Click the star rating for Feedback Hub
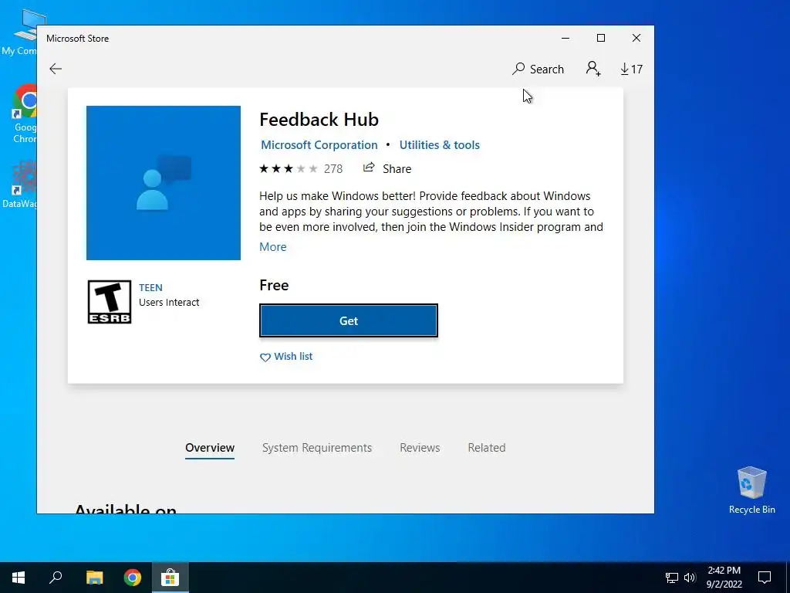 pos(289,168)
